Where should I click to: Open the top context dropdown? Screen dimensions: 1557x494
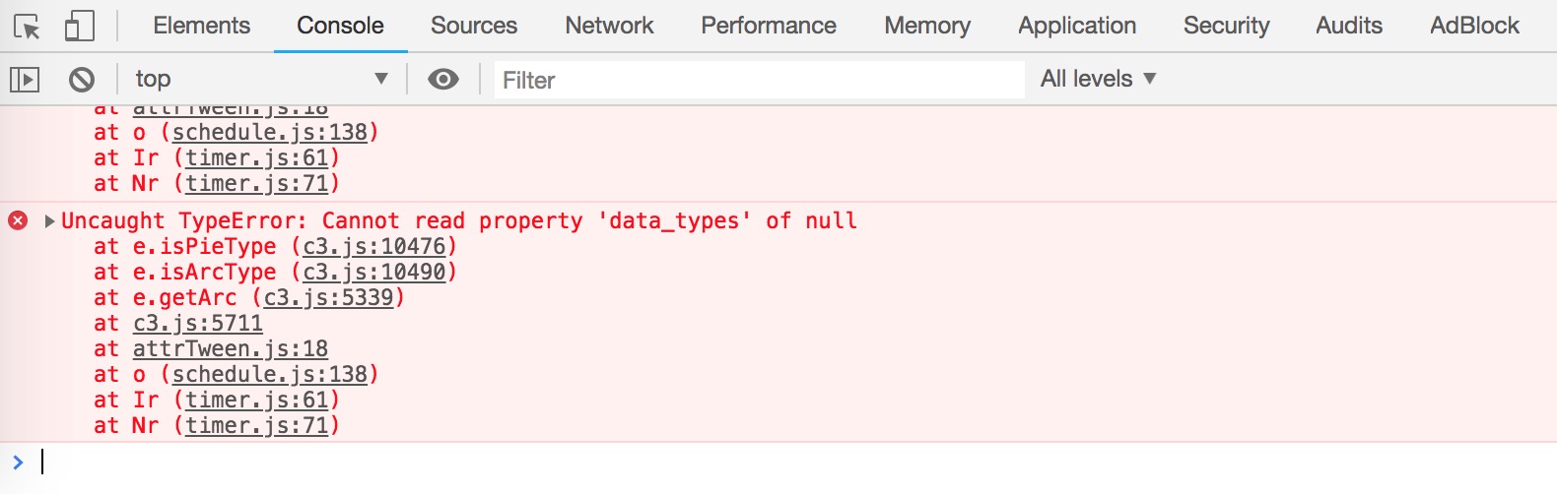[x=261, y=79]
